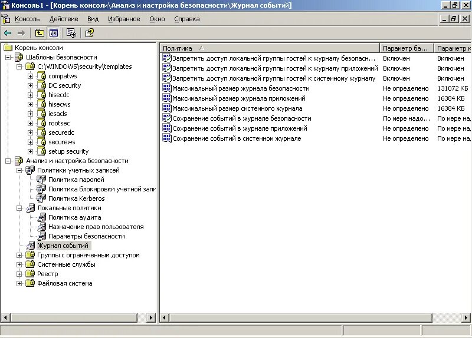Click the Back arrow toolbar icon
Image resolution: width=472 pixels, height=338 pixels.
(x=8, y=33)
